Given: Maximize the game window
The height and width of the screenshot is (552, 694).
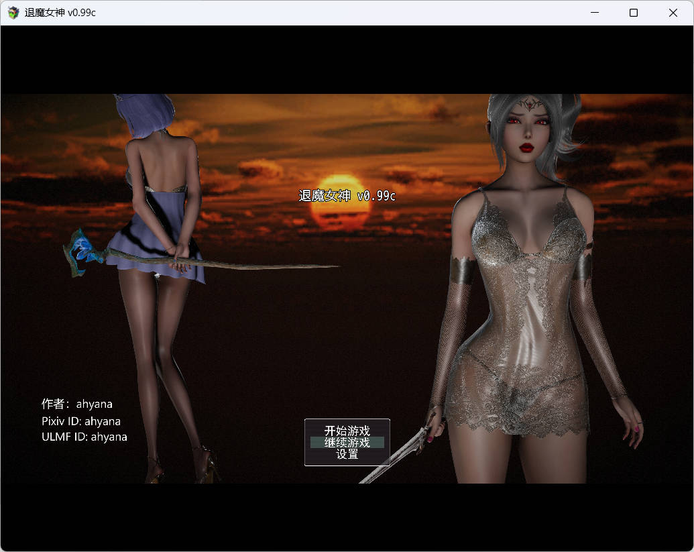Looking at the screenshot, I should [x=633, y=12].
